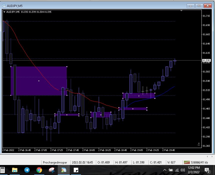Click the 2 Feb 17:45 time label
This screenshot has width=215, height=175.
point(72,150)
